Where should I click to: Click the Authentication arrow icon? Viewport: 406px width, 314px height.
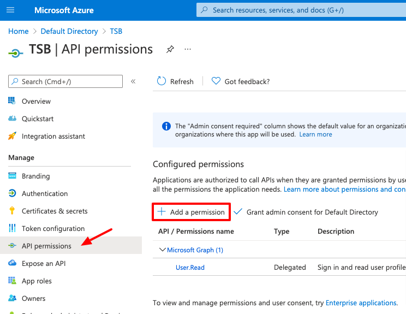12,193
